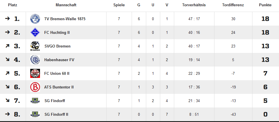Screen dimensions: 279x122
Task: Click the SVGO Bremen club logo
Action: 35,46
